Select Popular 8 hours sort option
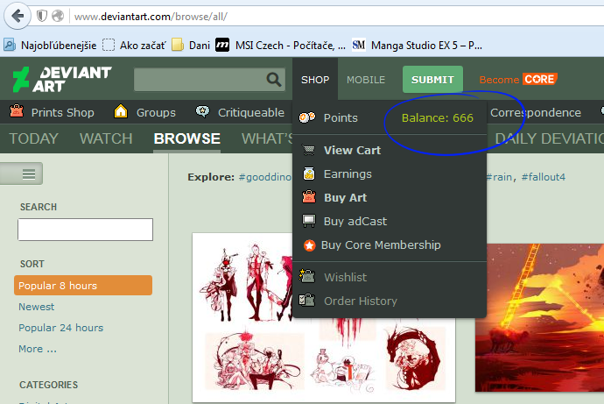Image resolution: width=604 pixels, height=404 pixels. 83,286
